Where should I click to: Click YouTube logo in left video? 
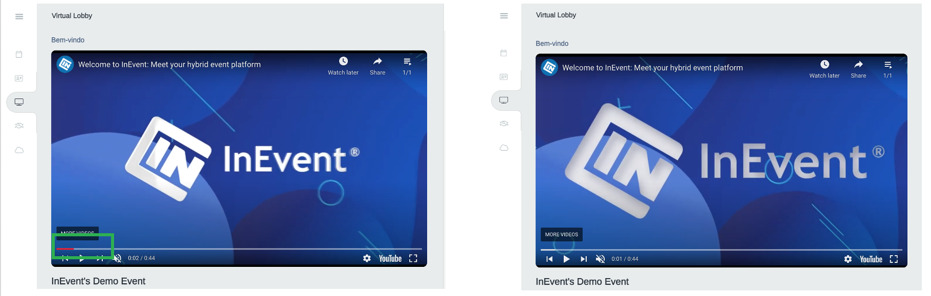pyautogui.click(x=390, y=259)
